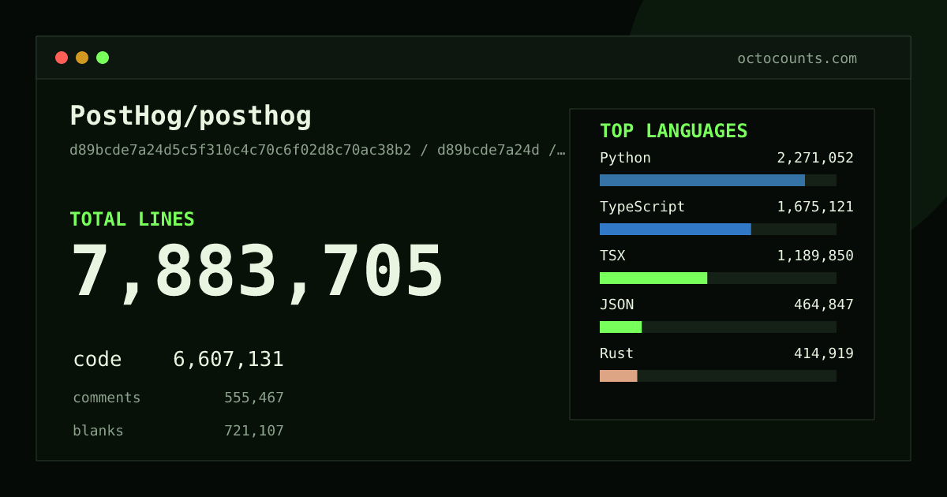Viewport: 947px width, 497px height.
Task: Open the octocounts.com link
Action: point(797,58)
